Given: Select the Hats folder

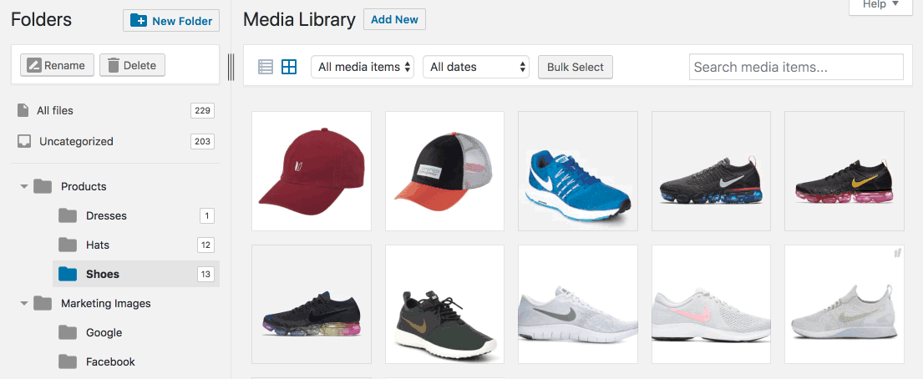Looking at the screenshot, I should [98, 245].
